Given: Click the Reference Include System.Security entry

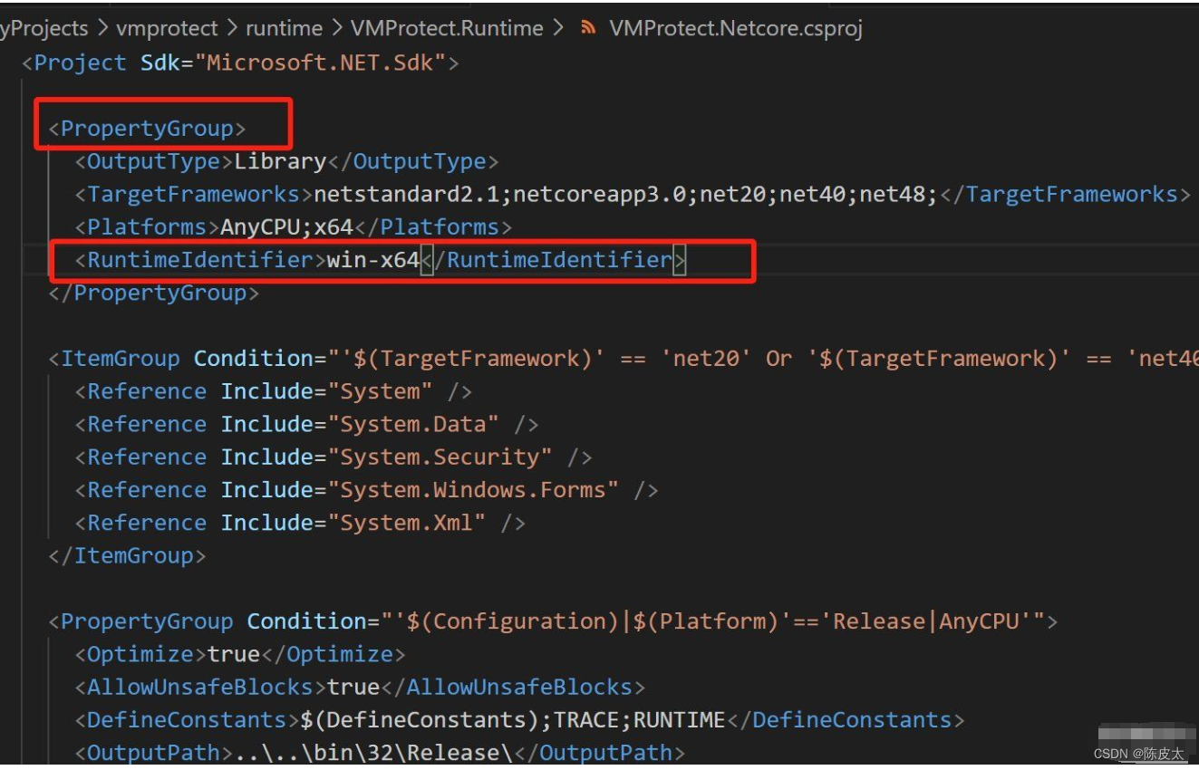Looking at the screenshot, I should click(335, 457).
